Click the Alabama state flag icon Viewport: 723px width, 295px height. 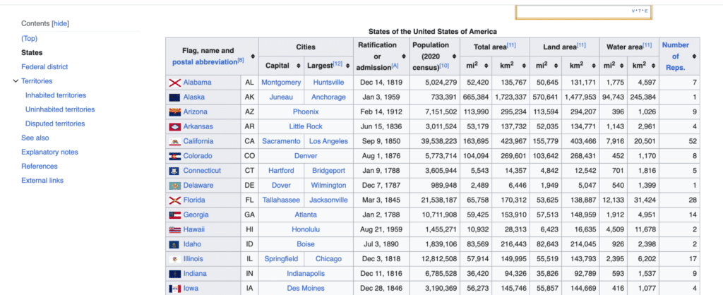click(x=174, y=83)
